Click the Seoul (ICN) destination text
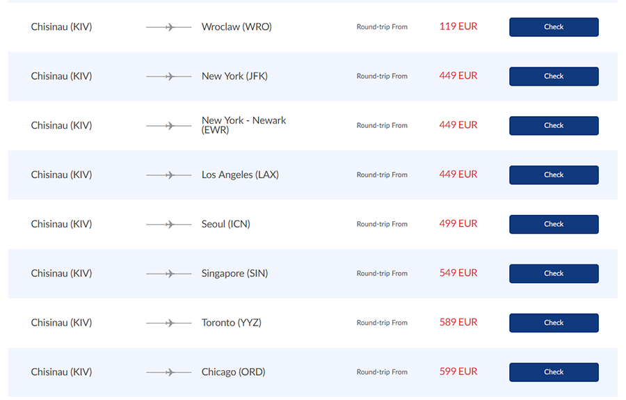Screen dimensions: 626x400 point(225,224)
